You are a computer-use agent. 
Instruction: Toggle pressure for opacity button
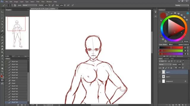pyautogui.click(x=53, y=5)
